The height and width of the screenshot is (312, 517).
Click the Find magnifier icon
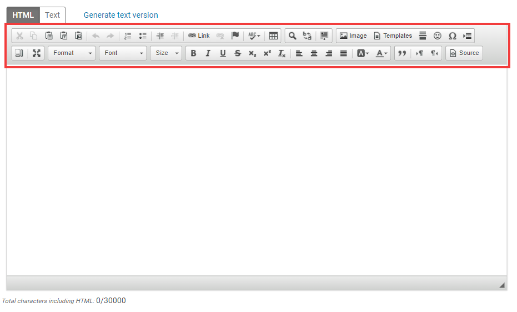(292, 36)
